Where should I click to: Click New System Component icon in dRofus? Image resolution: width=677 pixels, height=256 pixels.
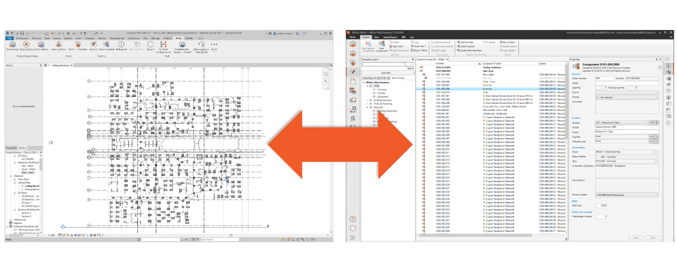(368, 44)
